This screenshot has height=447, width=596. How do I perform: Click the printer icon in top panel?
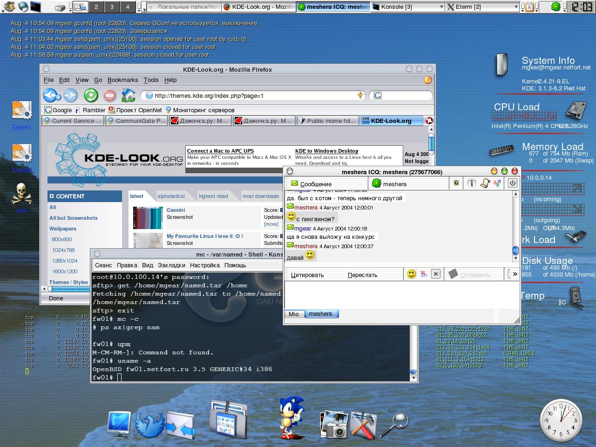click(60, 7)
